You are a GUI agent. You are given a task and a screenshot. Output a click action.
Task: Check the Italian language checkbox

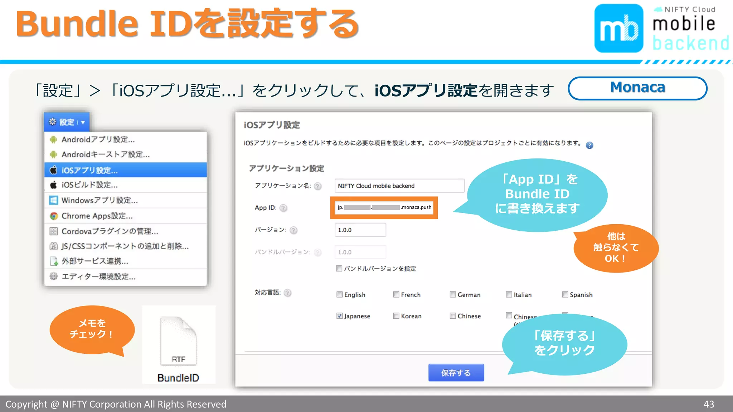(x=509, y=294)
